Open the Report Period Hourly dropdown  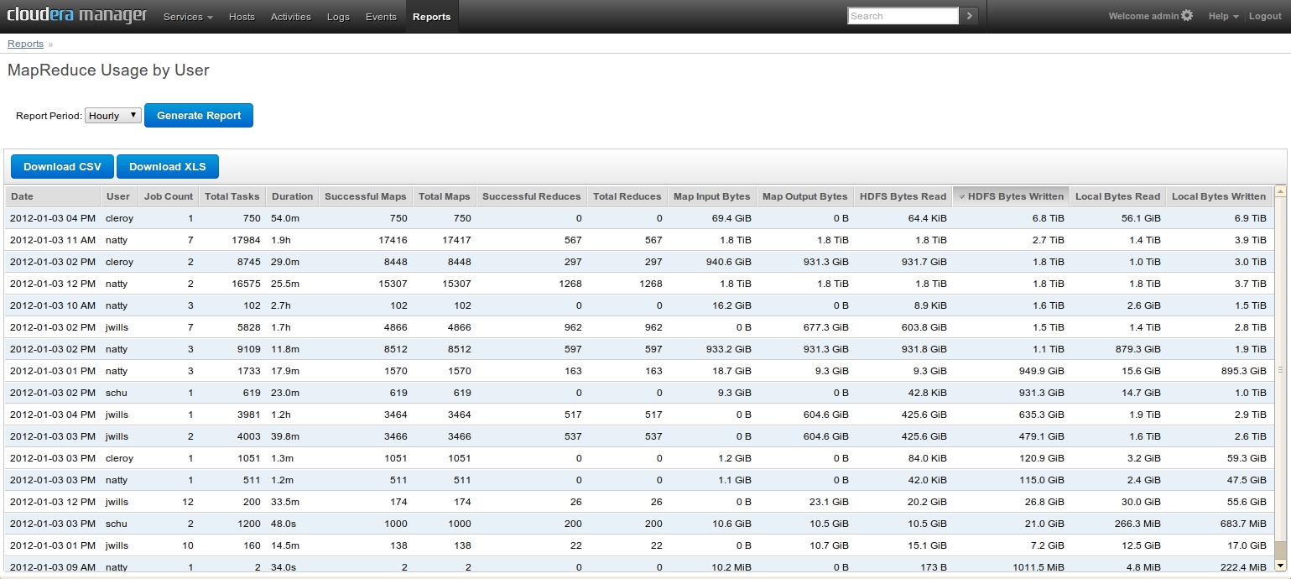(113, 116)
